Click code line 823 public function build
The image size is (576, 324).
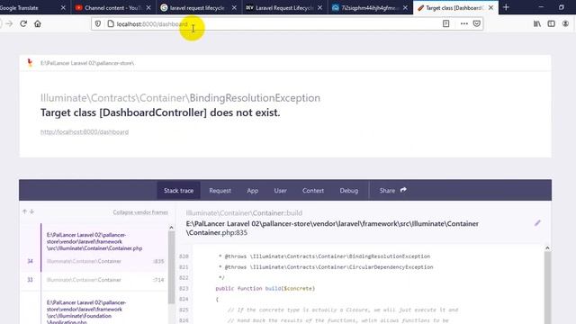tap(265, 288)
